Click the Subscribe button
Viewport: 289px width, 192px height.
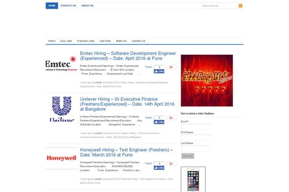(188, 156)
